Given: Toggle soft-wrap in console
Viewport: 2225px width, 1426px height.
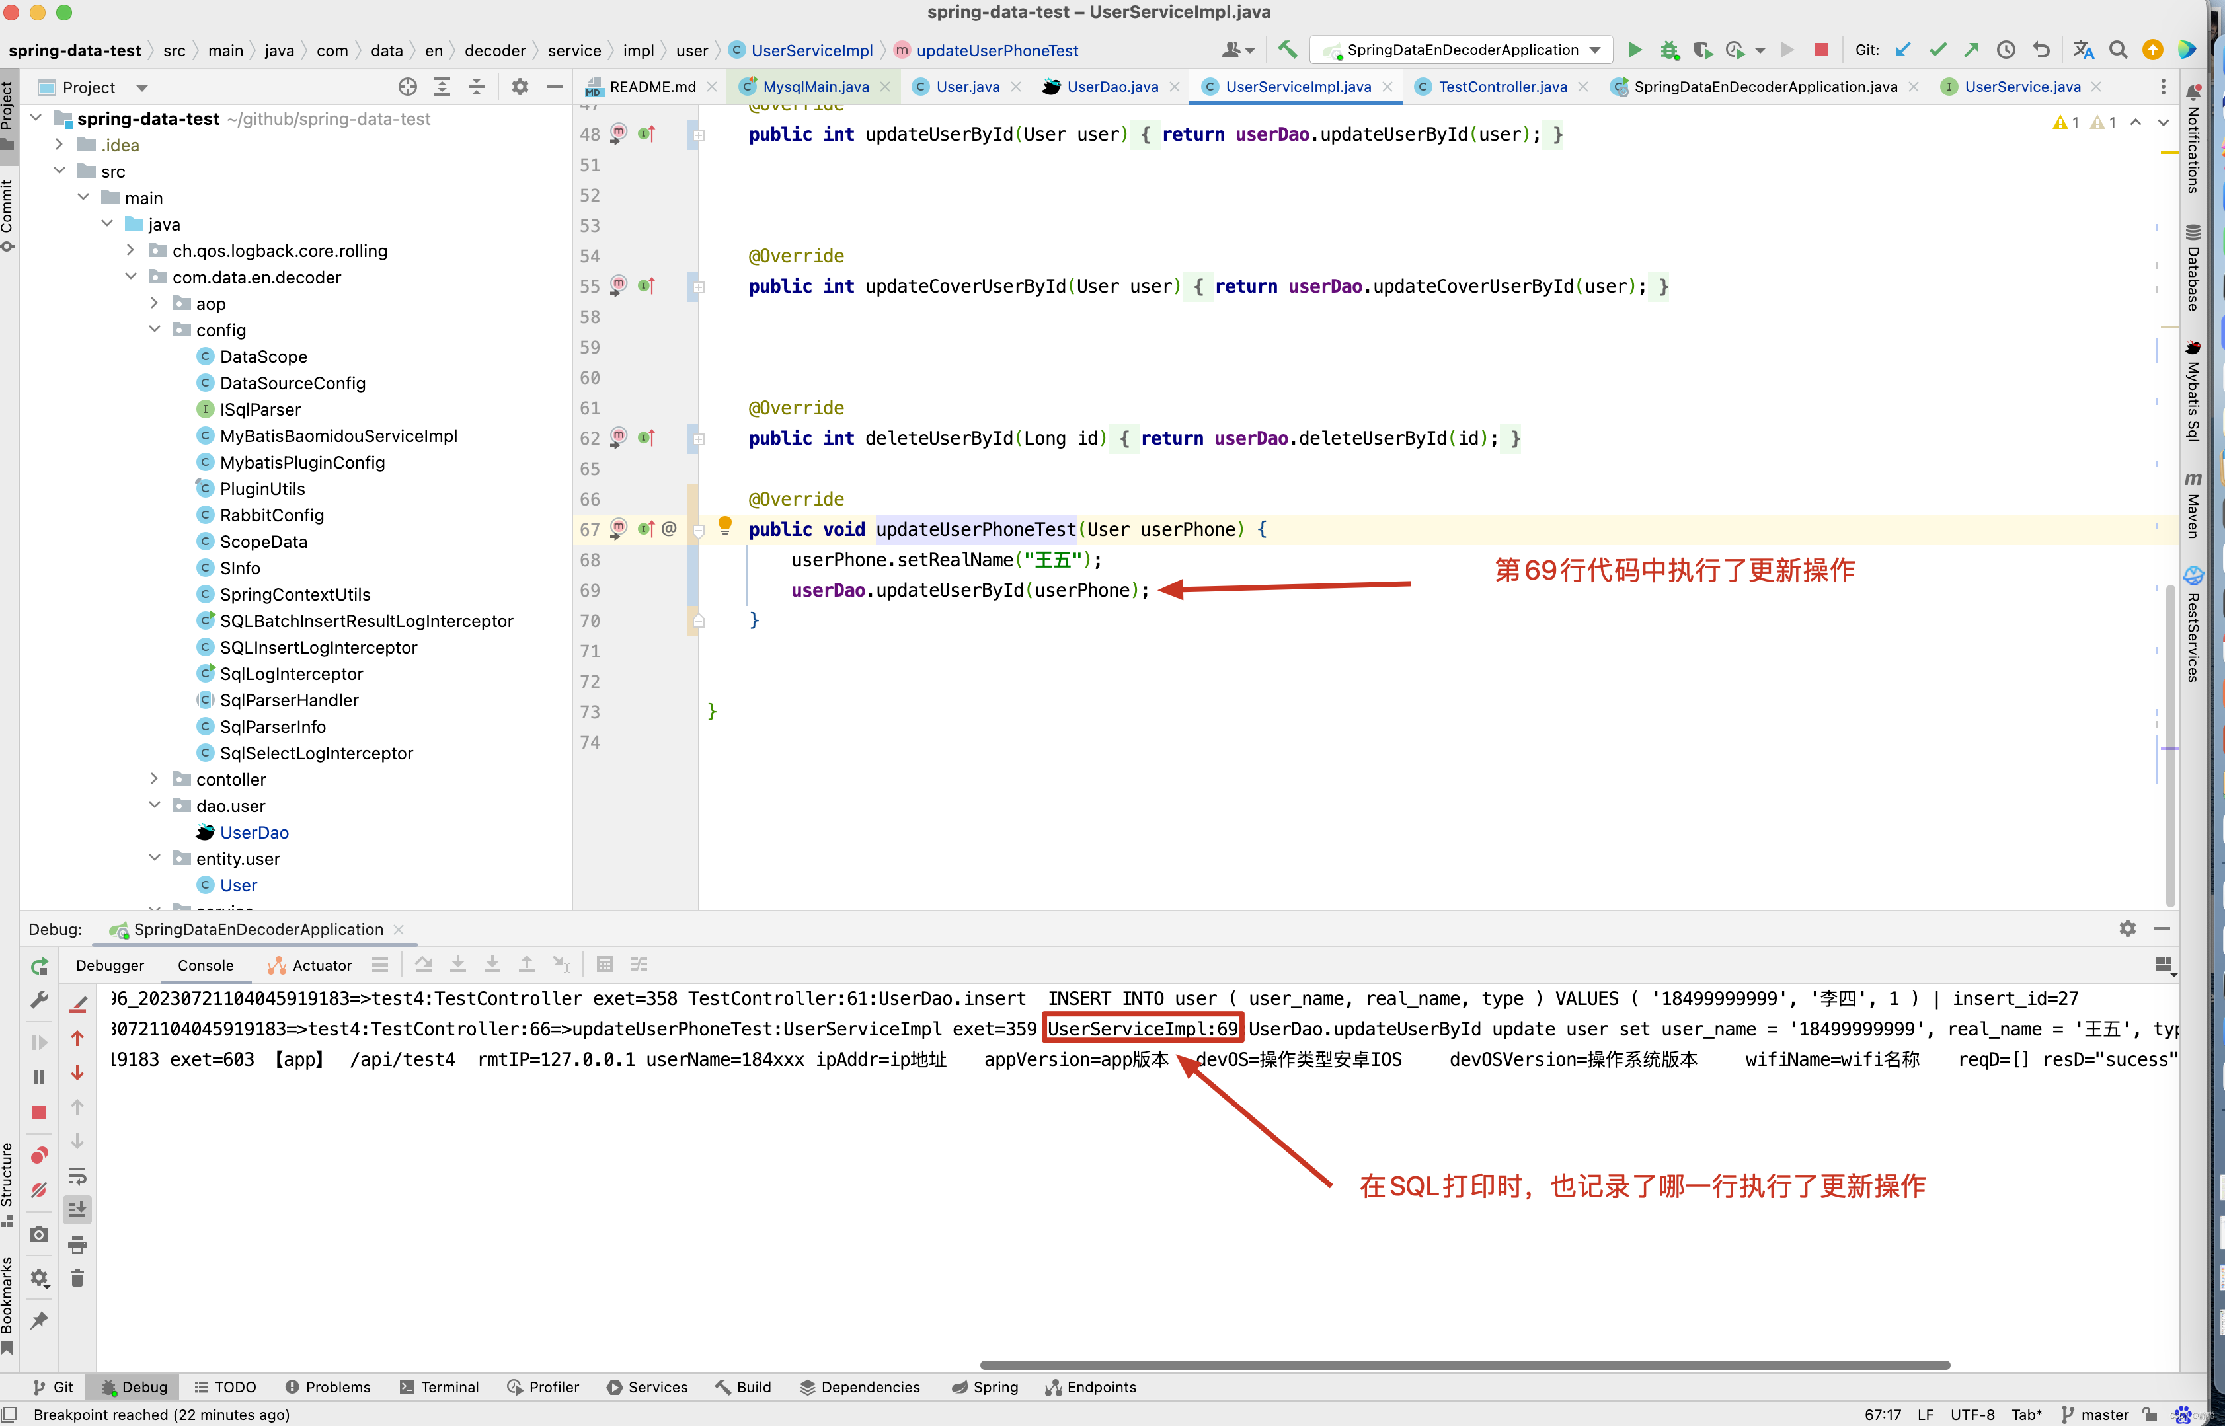Looking at the screenshot, I should point(78,1176).
